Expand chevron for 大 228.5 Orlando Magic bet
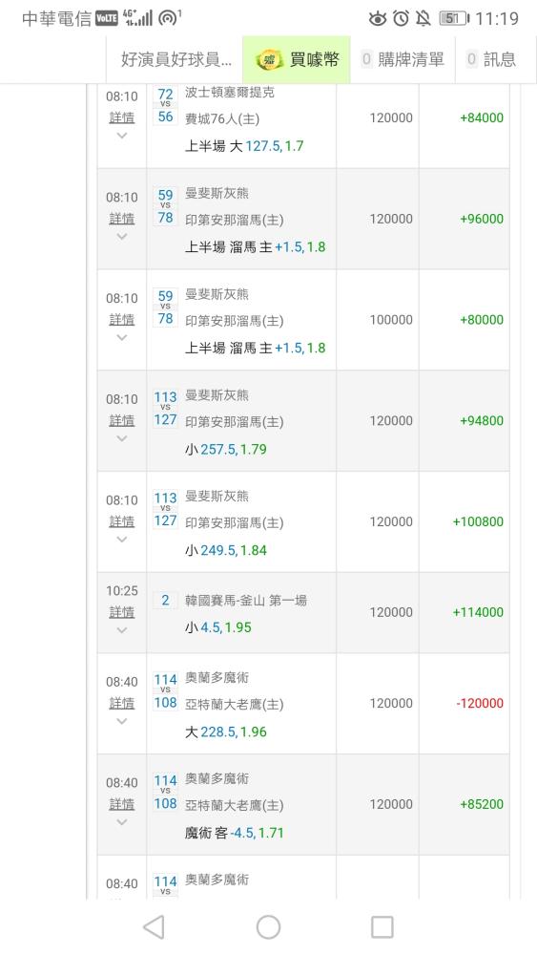Image resolution: width=537 pixels, height=955 pixels. click(x=122, y=721)
